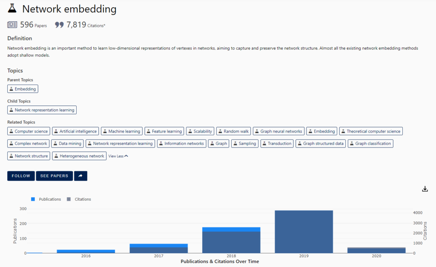Select the Random walk topic tag
Image resolution: width=436 pixels, height=267 pixels.
[233, 131]
